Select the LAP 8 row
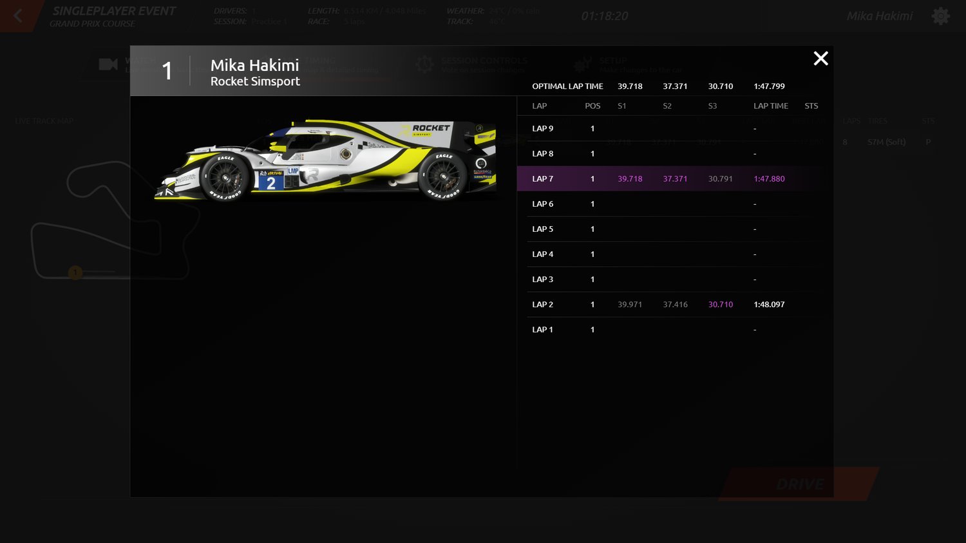The image size is (966, 543). [x=674, y=153]
